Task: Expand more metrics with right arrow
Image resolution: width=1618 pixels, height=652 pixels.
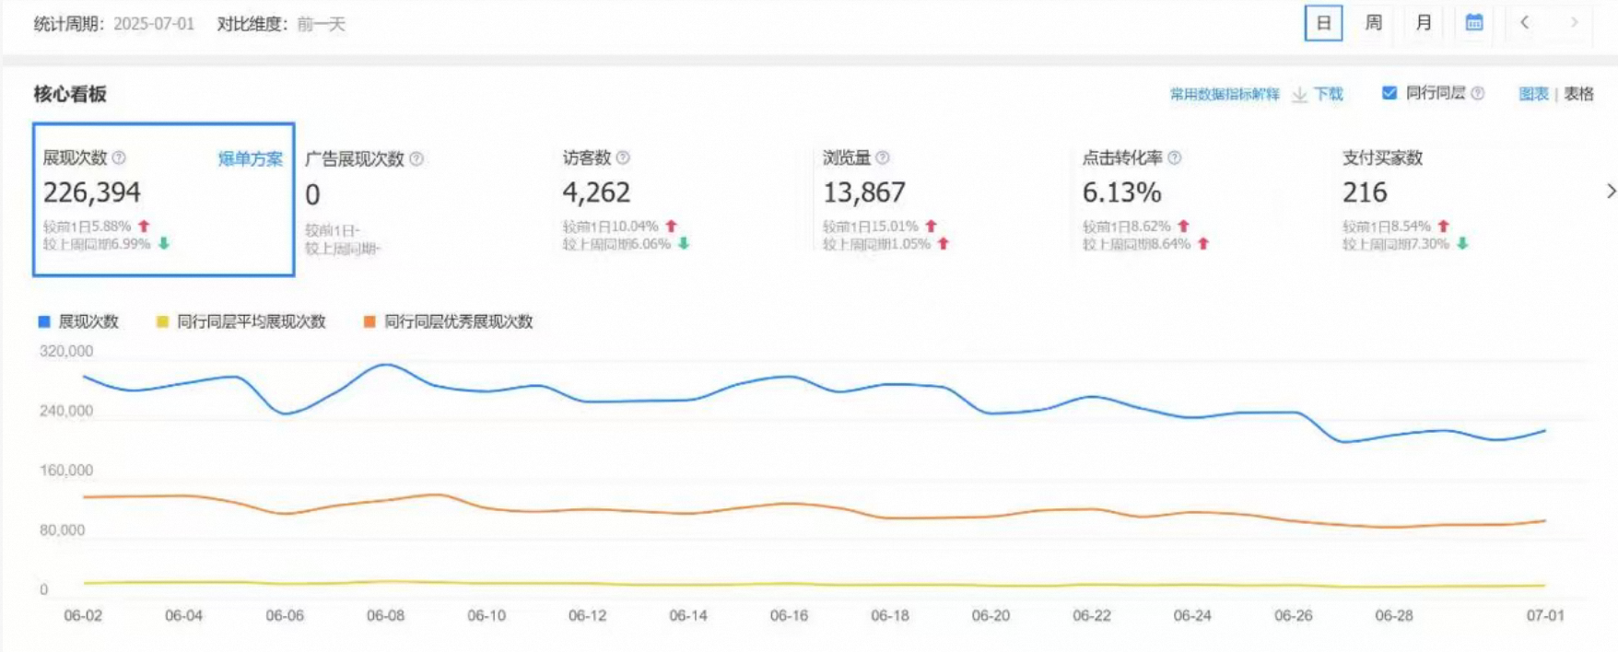Action: 1611,192
